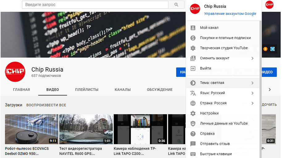The image size is (282, 158).
Task: Click the sign out door icon
Action: pyautogui.click(x=193, y=69)
